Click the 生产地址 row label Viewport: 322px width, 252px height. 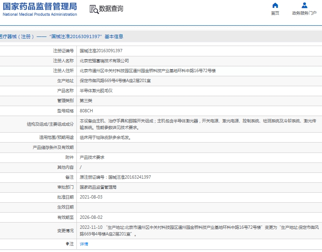(65, 80)
